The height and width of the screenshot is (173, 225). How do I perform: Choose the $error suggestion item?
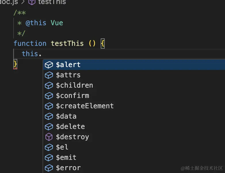[68, 168]
